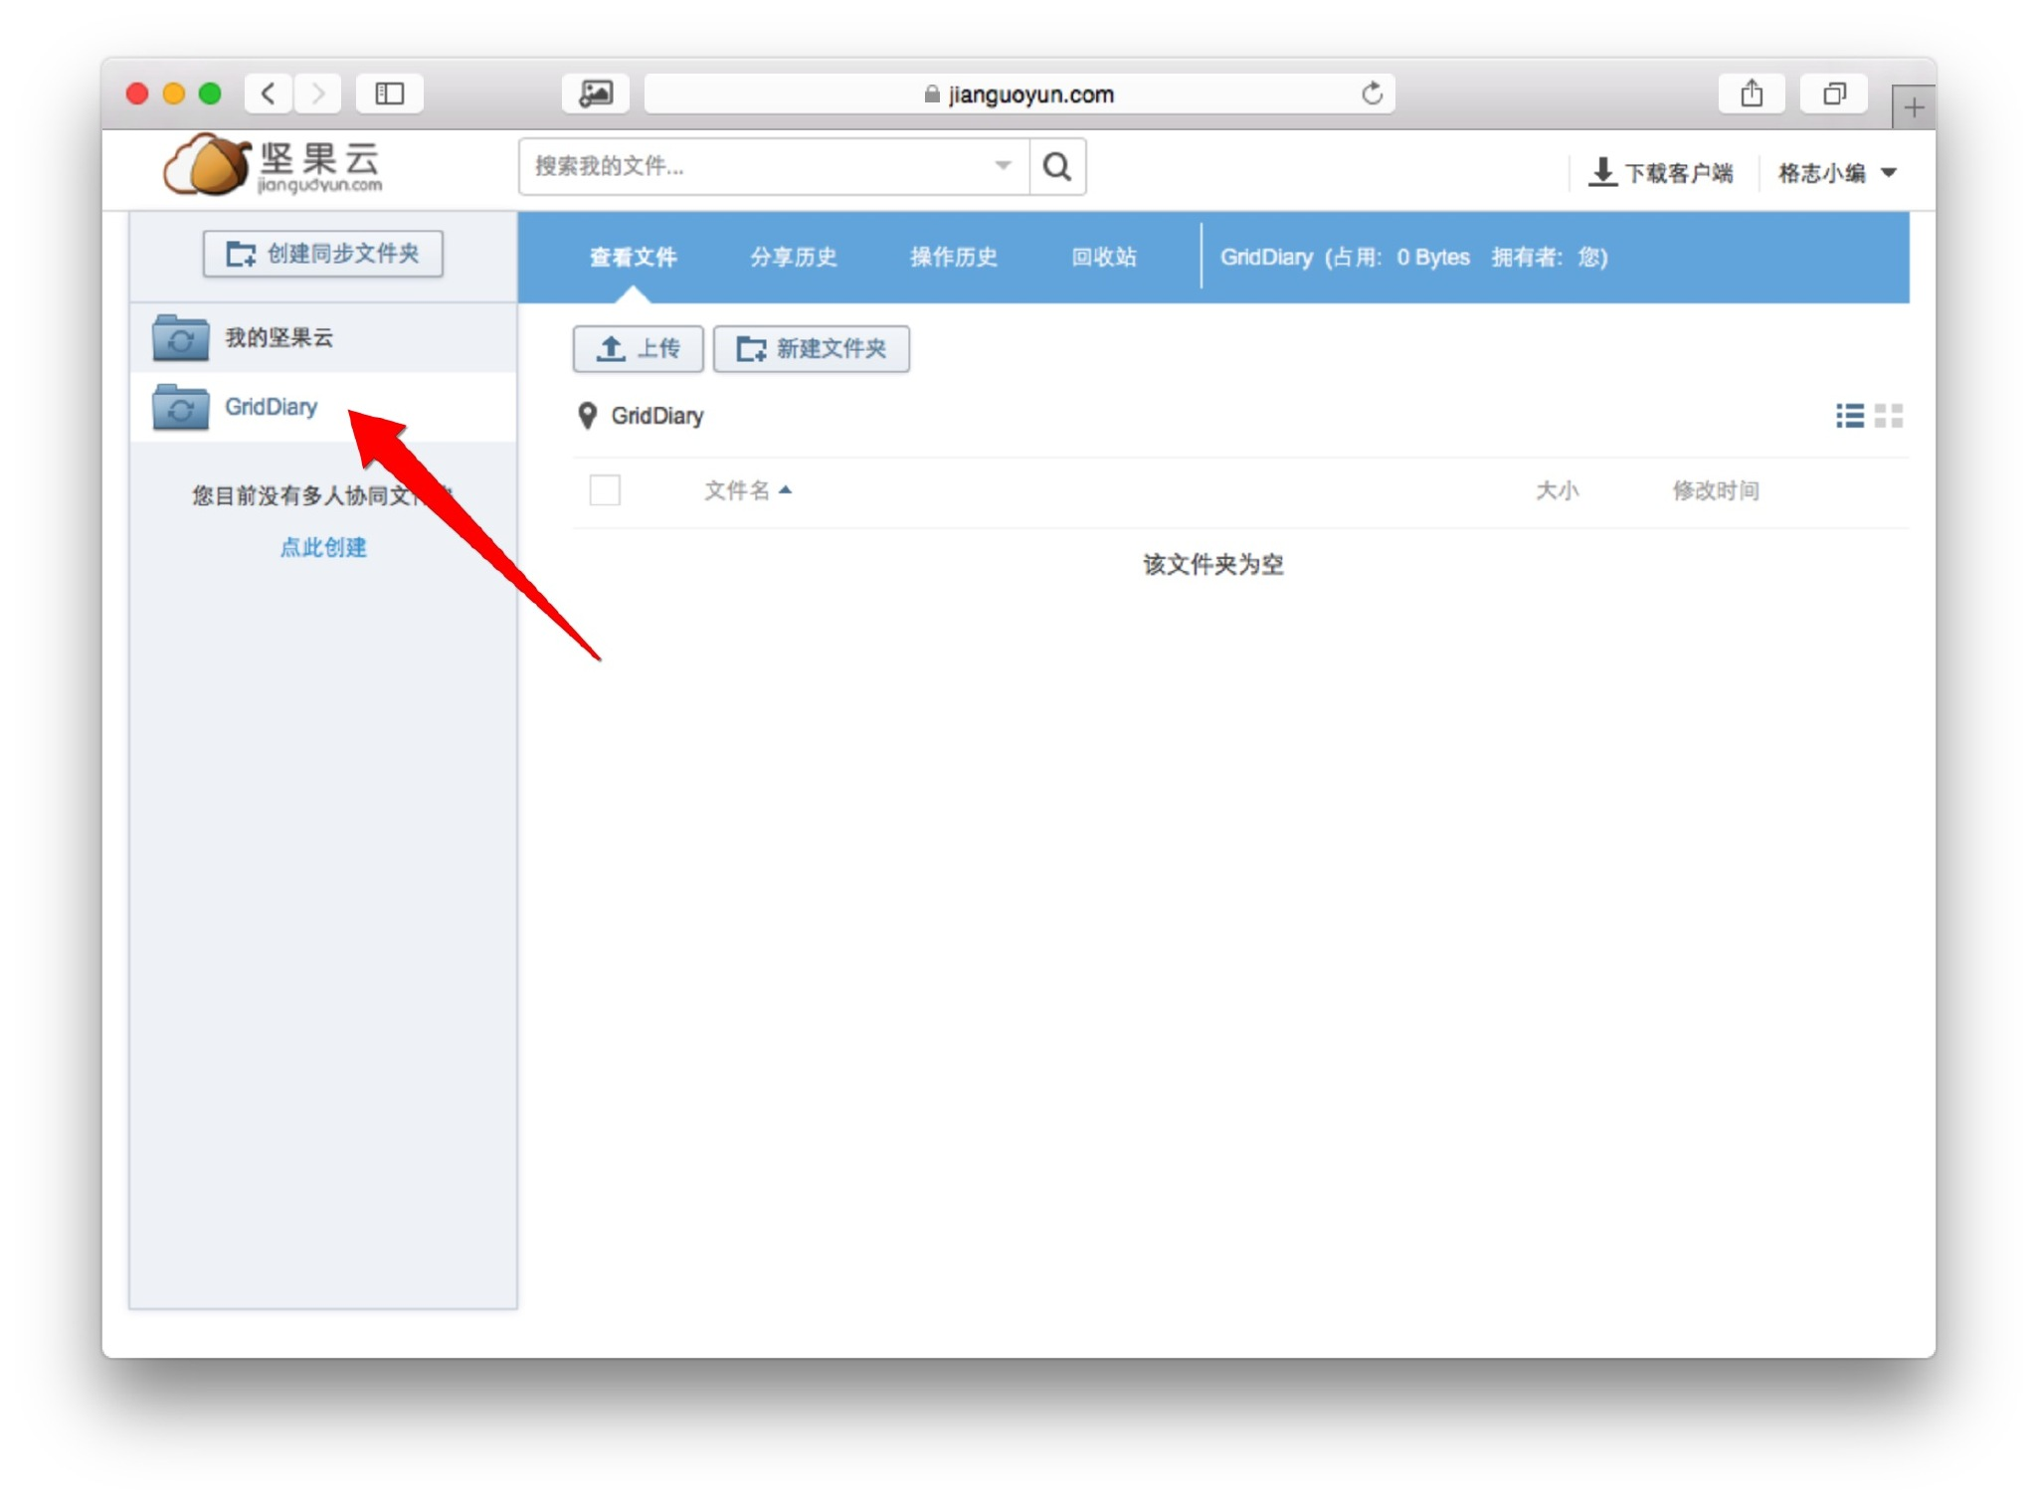Click the Safari share icon
Screen dimensions: 2037x1503
[1751, 94]
